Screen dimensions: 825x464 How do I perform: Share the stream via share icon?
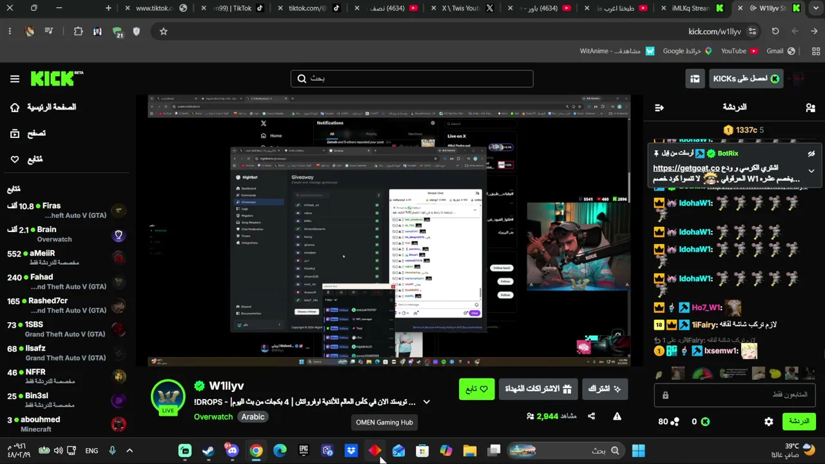pos(591,416)
